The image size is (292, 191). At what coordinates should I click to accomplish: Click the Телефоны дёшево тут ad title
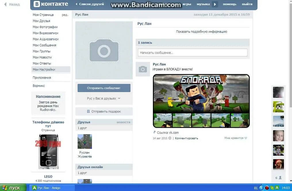tap(48, 124)
